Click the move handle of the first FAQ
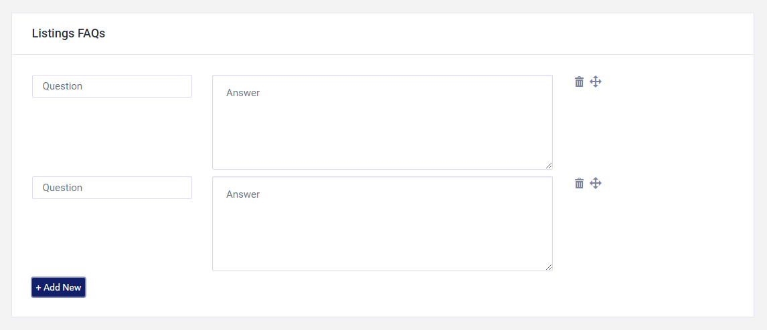This screenshot has height=330, width=767. [596, 82]
